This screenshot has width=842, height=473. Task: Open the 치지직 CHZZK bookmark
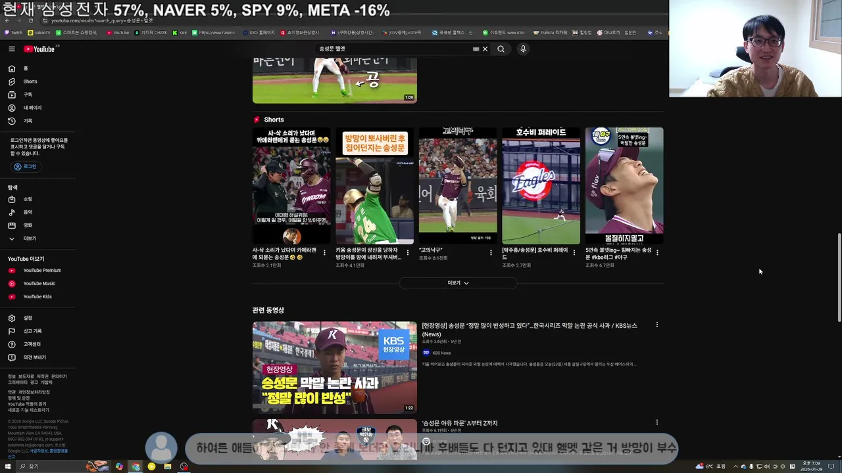[151, 32]
